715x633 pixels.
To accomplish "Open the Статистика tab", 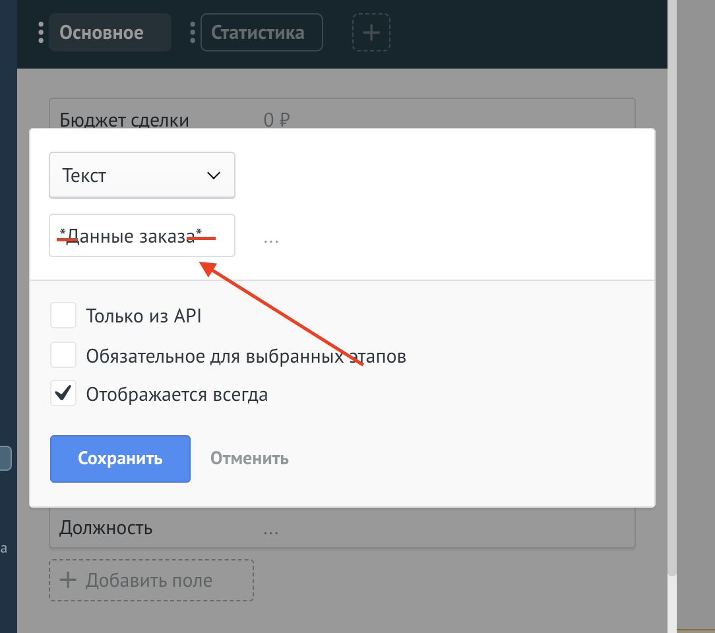I will tap(262, 32).
